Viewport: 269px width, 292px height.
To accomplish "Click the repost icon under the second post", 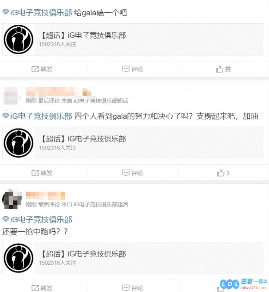I will 35,173.
